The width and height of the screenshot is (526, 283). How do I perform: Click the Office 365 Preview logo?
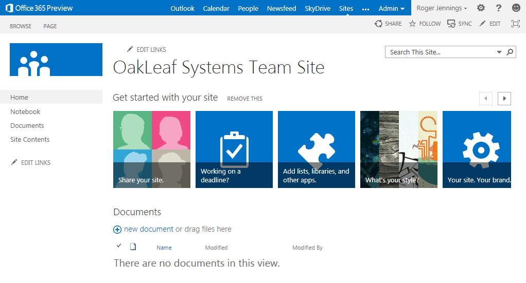(x=39, y=8)
